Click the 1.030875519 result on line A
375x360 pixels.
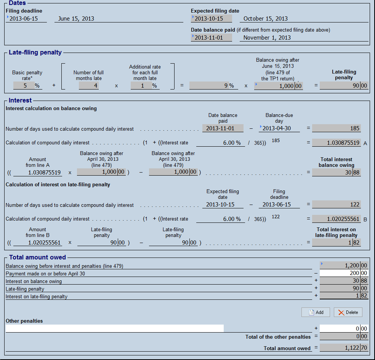[336, 143]
